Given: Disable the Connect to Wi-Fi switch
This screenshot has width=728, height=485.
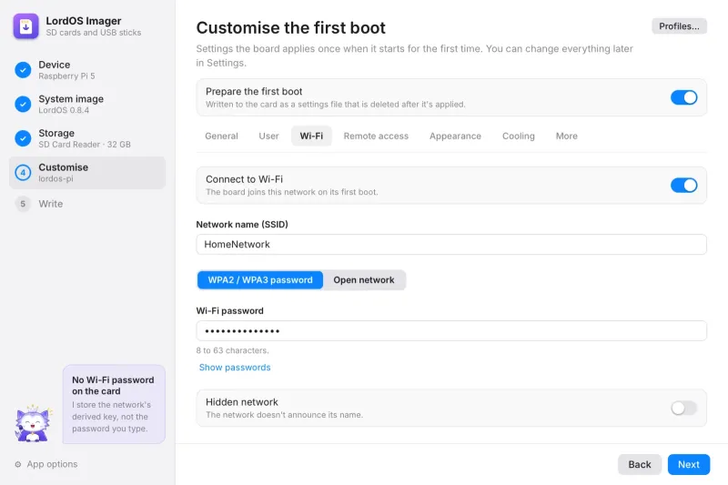Looking at the screenshot, I should 683,186.
